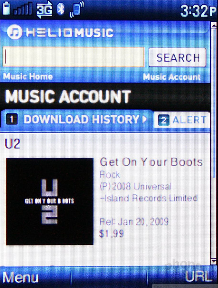
Task: Click the number 1 badge on Download History
Action: 12,119
